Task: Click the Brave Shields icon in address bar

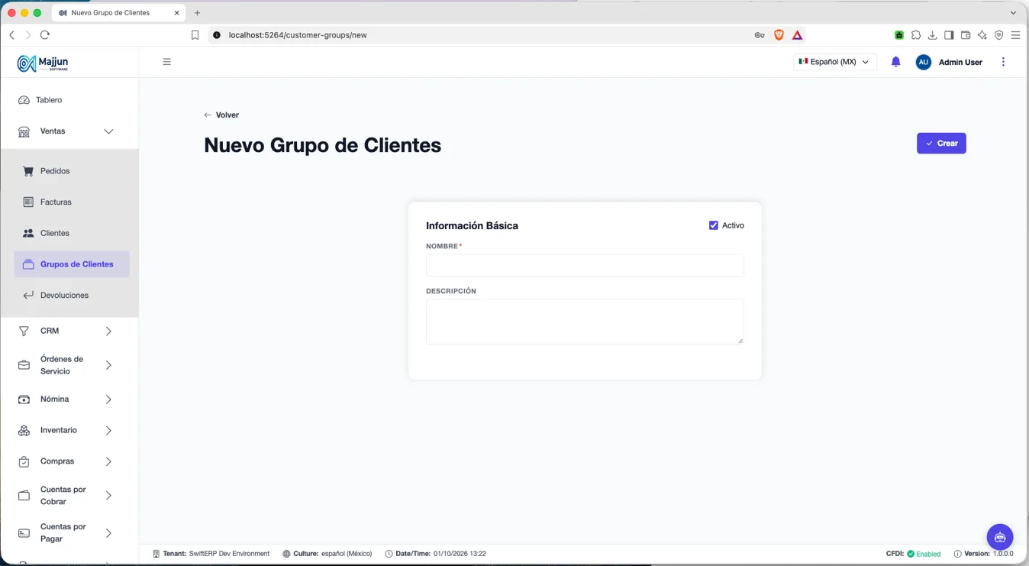Action: coord(779,35)
